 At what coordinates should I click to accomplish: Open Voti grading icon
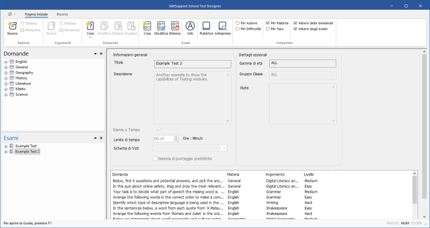point(190,26)
